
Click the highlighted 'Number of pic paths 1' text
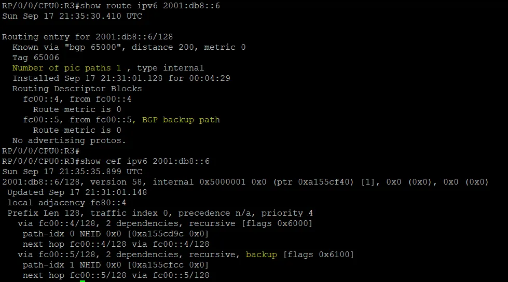[x=67, y=68]
